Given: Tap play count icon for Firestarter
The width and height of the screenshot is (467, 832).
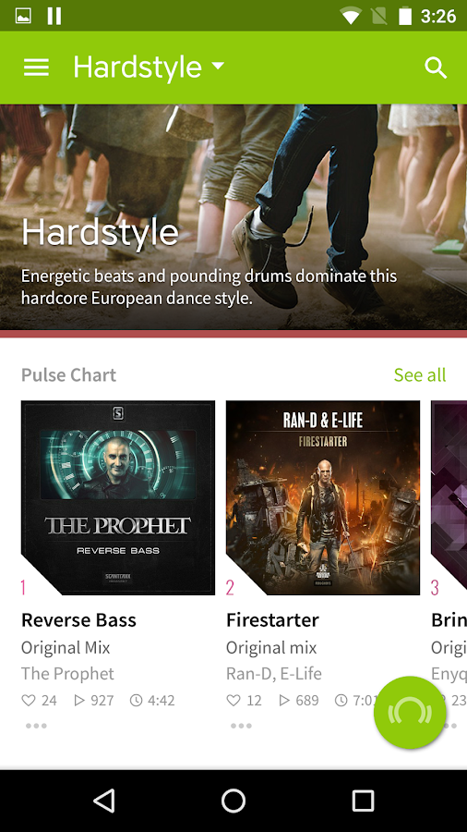Looking at the screenshot, I should [x=284, y=701].
